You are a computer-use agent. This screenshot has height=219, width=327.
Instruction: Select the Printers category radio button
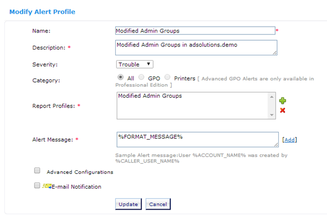click(x=168, y=77)
